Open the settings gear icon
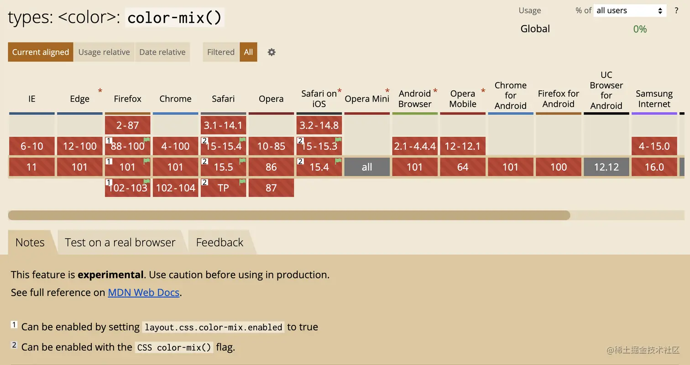This screenshot has width=690, height=365. coord(272,52)
